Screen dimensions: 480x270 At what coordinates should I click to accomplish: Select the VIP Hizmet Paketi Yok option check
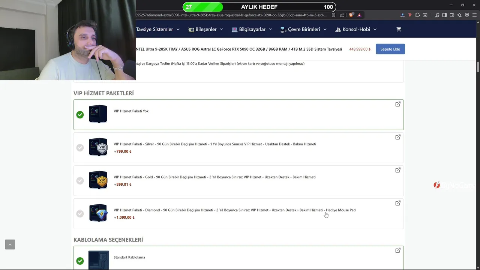[x=80, y=115]
